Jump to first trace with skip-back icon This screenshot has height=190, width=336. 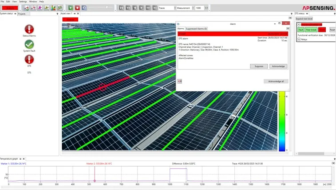[x=122, y=8]
